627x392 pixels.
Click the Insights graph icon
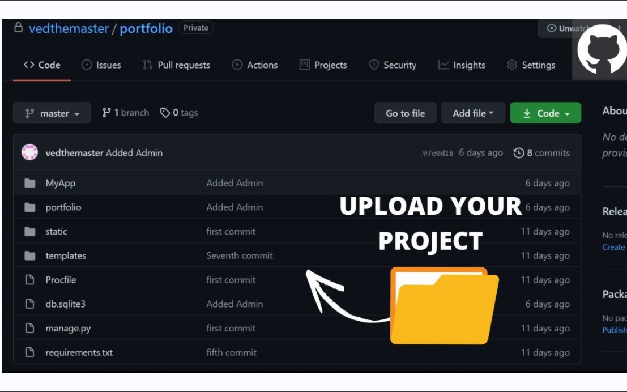pyautogui.click(x=443, y=65)
